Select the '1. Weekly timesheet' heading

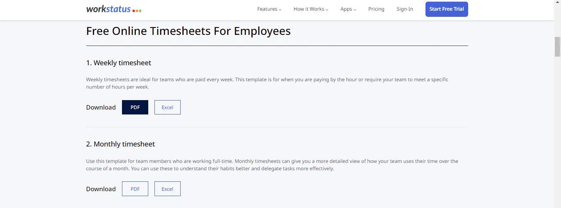tap(119, 63)
